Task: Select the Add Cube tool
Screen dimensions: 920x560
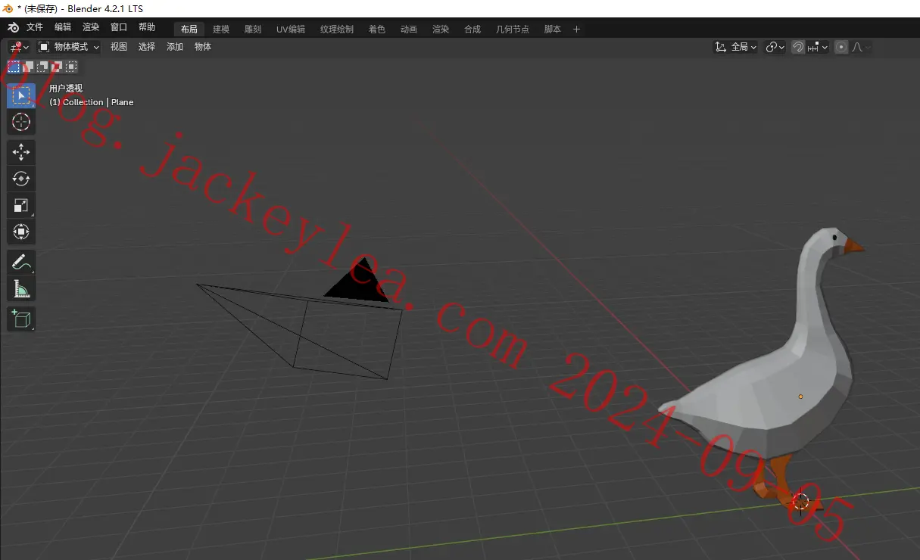Action: tap(21, 319)
